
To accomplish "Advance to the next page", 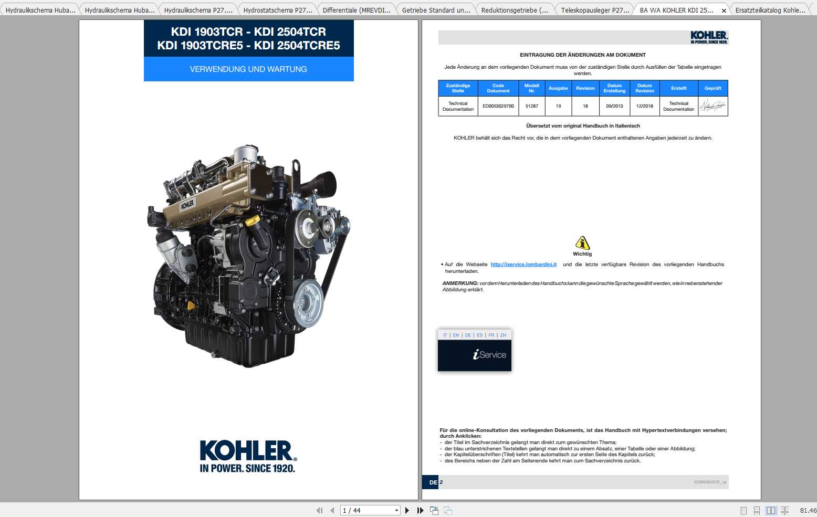I will click(407, 510).
